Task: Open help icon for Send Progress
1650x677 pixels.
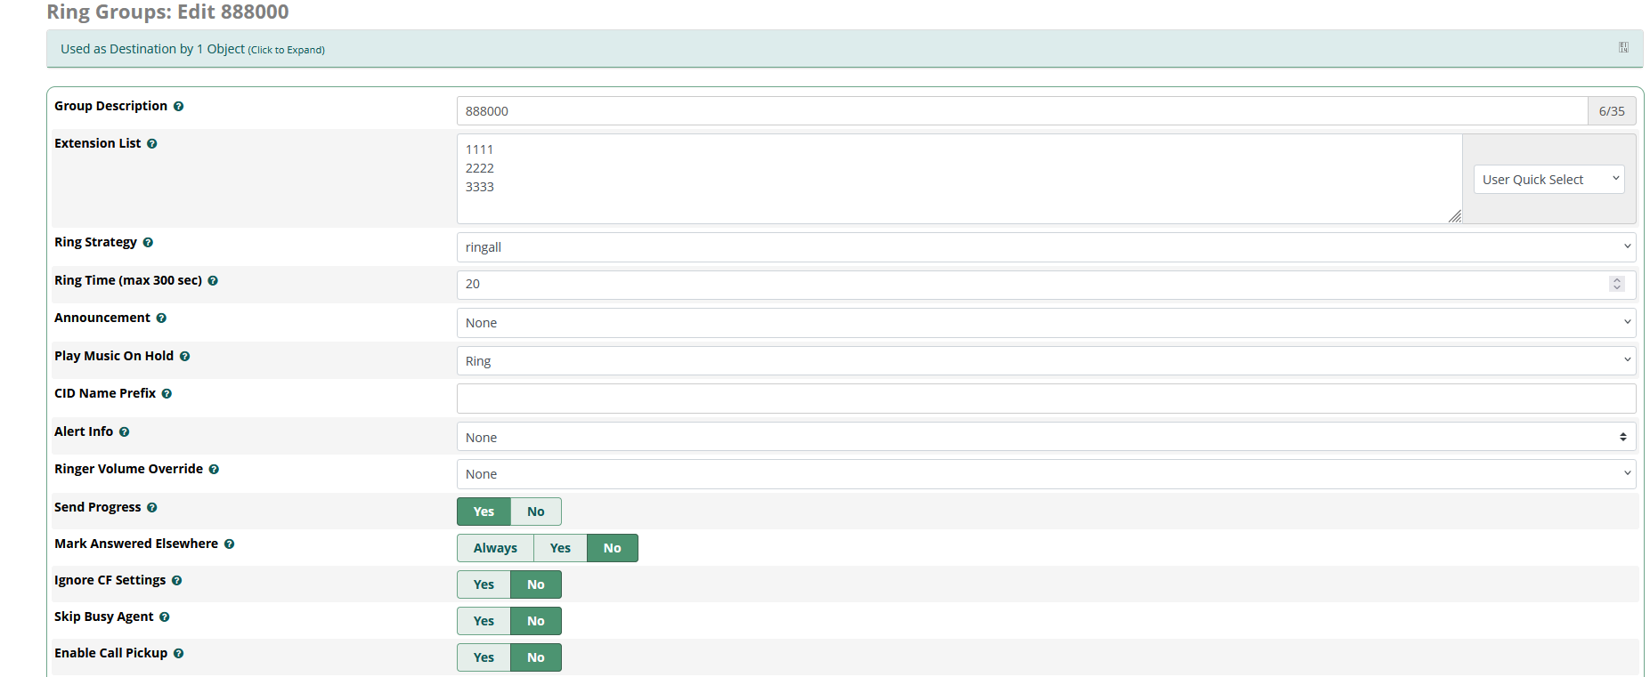Action: click(152, 508)
